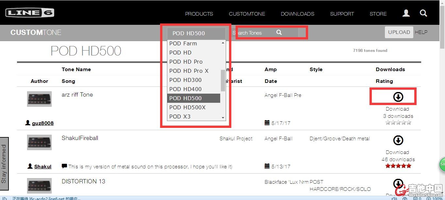The image size is (445, 200).
Task: Select POD Farm in device list
Action: tap(183, 43)
